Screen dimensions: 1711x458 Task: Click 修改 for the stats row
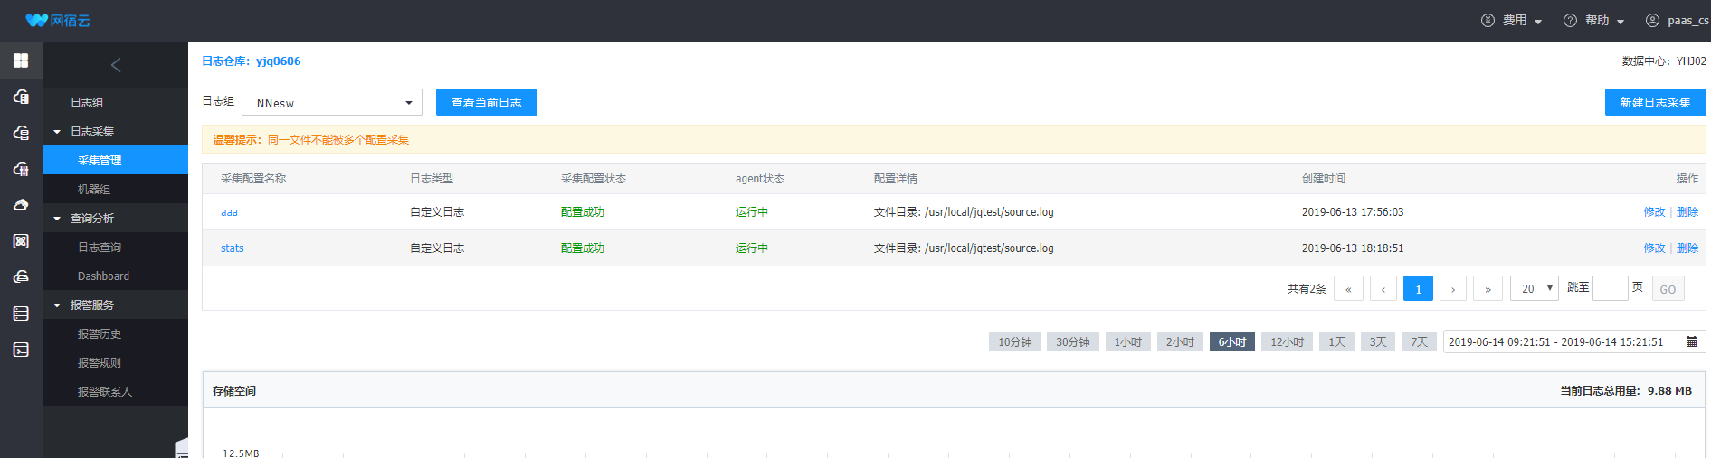[1654, 248]
